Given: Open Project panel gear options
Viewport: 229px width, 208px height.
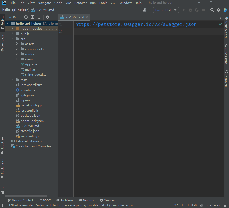Looking at the screenshot, I should pyautogui.click(x=47, y=17).
